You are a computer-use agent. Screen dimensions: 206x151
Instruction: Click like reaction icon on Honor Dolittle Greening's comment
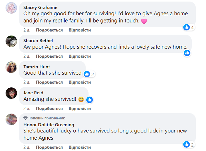coord(187,144)
